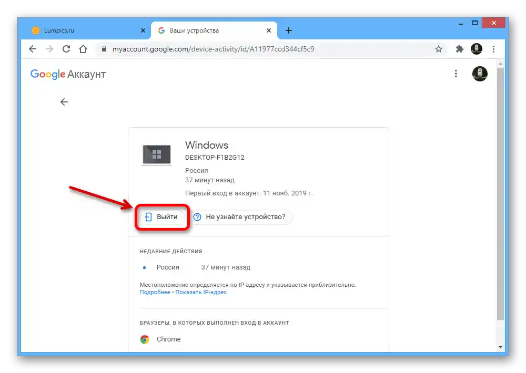The height and width of the screenshot is (373, 526).
Task: Click the scrollbar up arrow
Action: [x=500, y=64]
